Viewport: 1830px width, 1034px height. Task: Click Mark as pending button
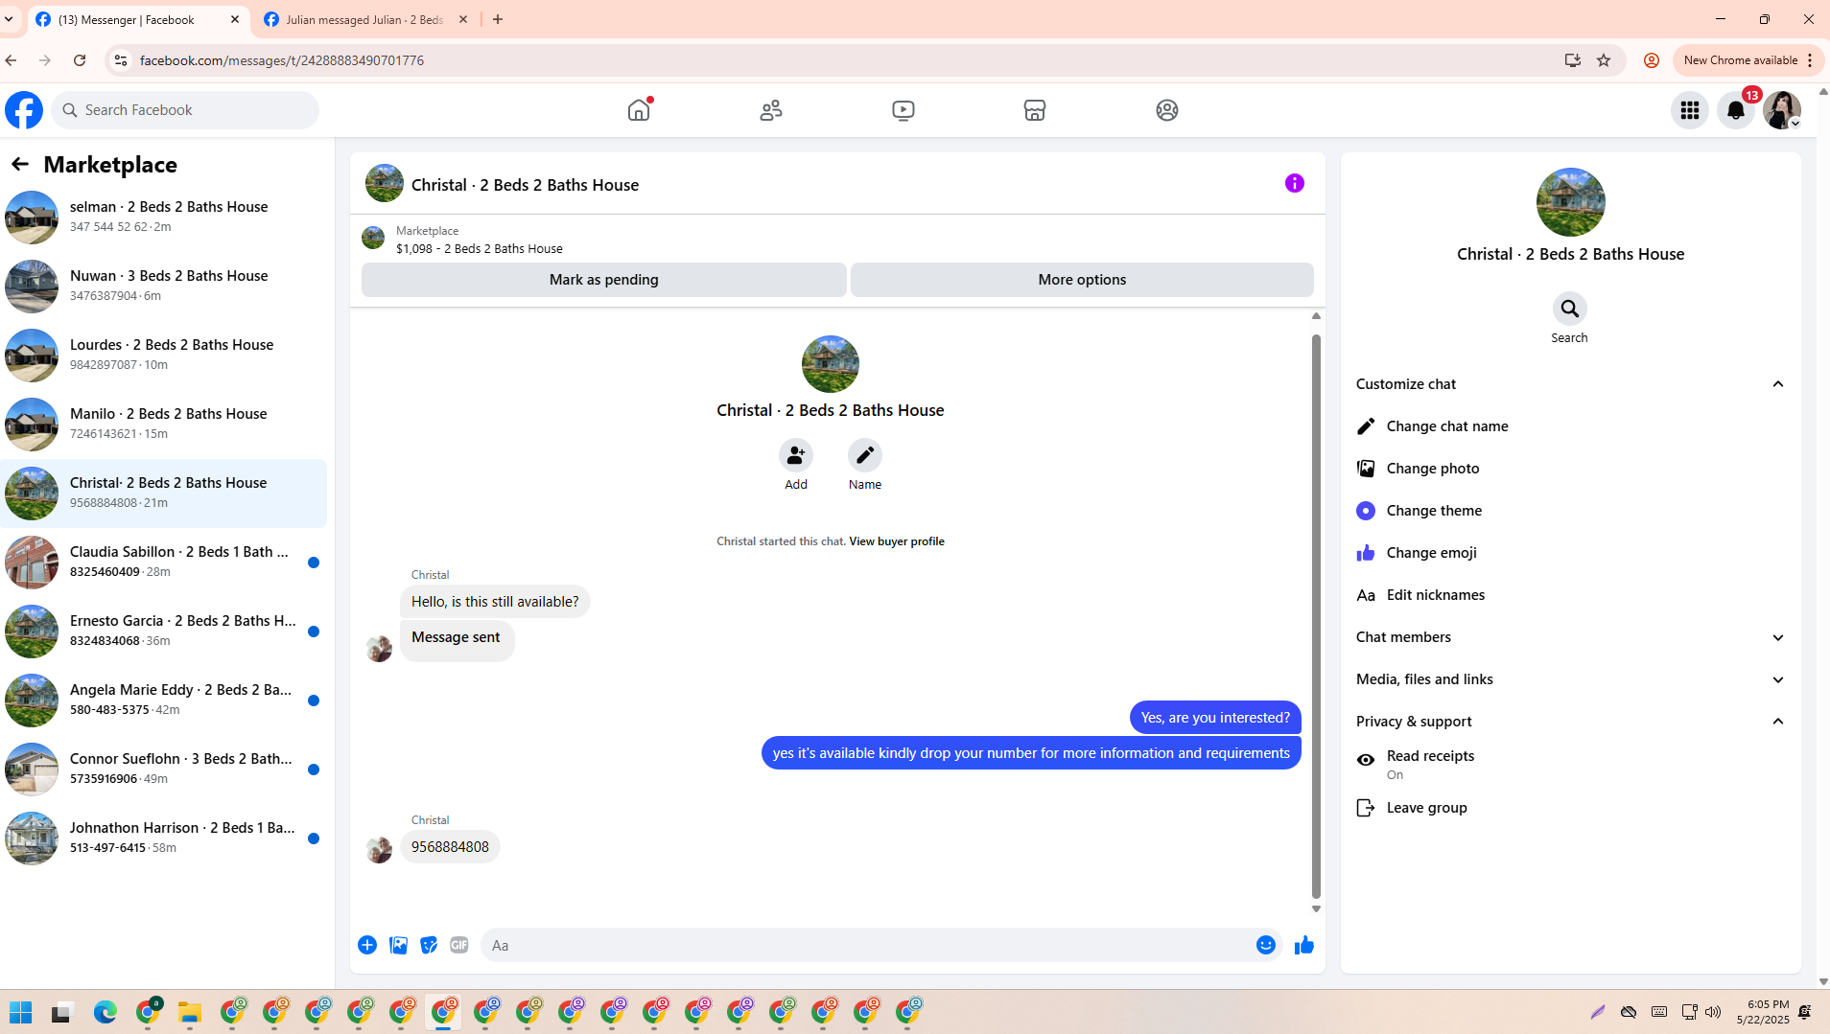(x=604, y=280)
